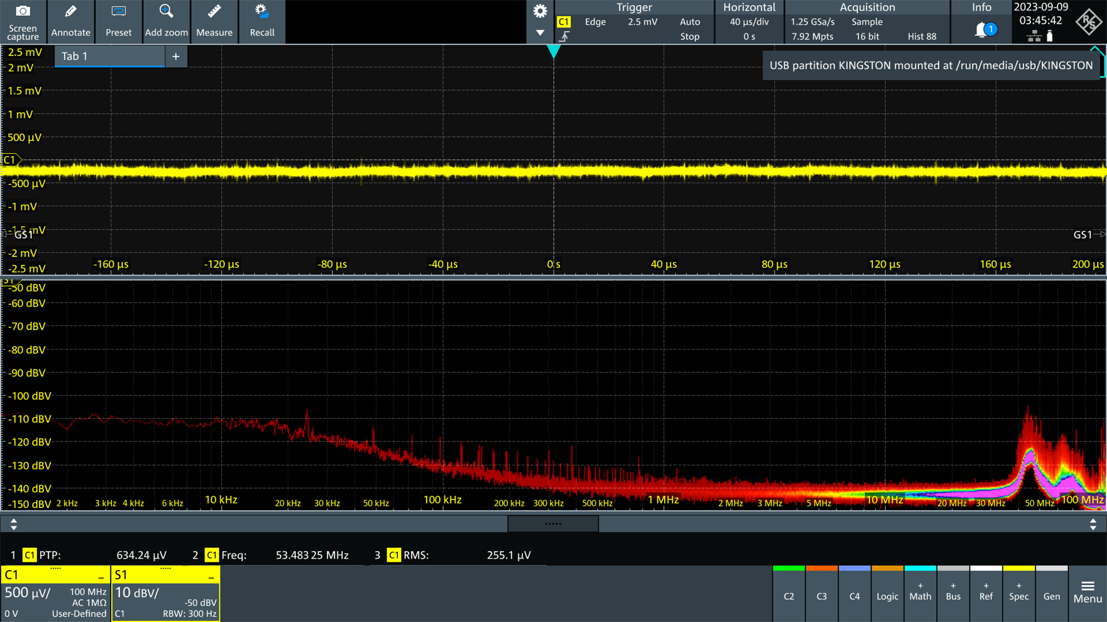Click the left GS1 gate marker

coord(19,234)
